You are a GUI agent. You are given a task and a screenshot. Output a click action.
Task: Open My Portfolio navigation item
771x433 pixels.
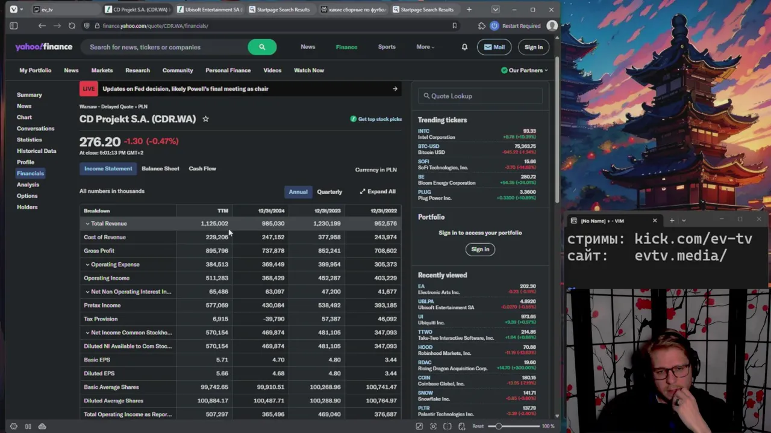pyautogui.click(x=35, y=70)
